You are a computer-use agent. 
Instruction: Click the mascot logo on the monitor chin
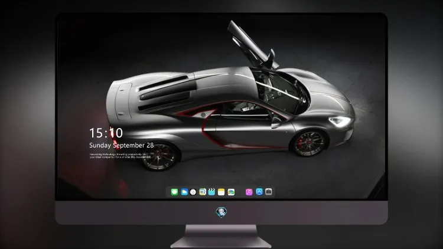click(x=221, y=212)
